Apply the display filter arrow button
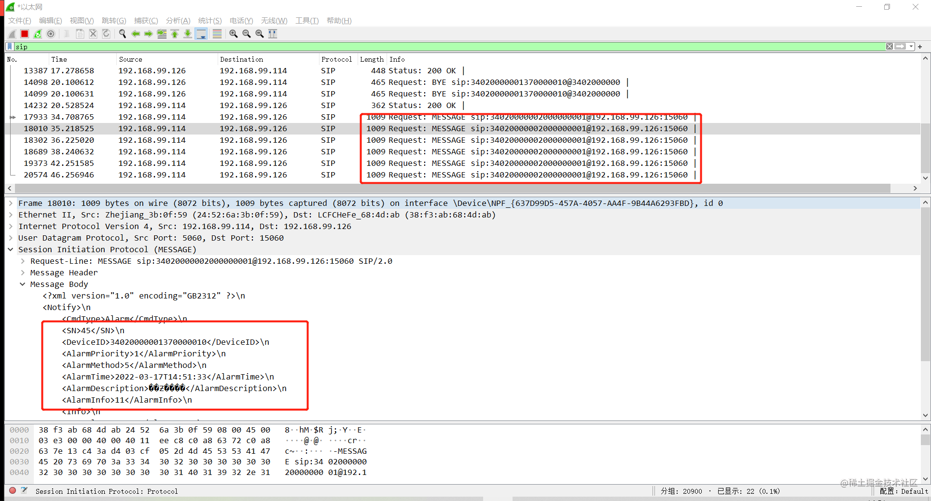931x501 pixels. (x=900, y=47)
